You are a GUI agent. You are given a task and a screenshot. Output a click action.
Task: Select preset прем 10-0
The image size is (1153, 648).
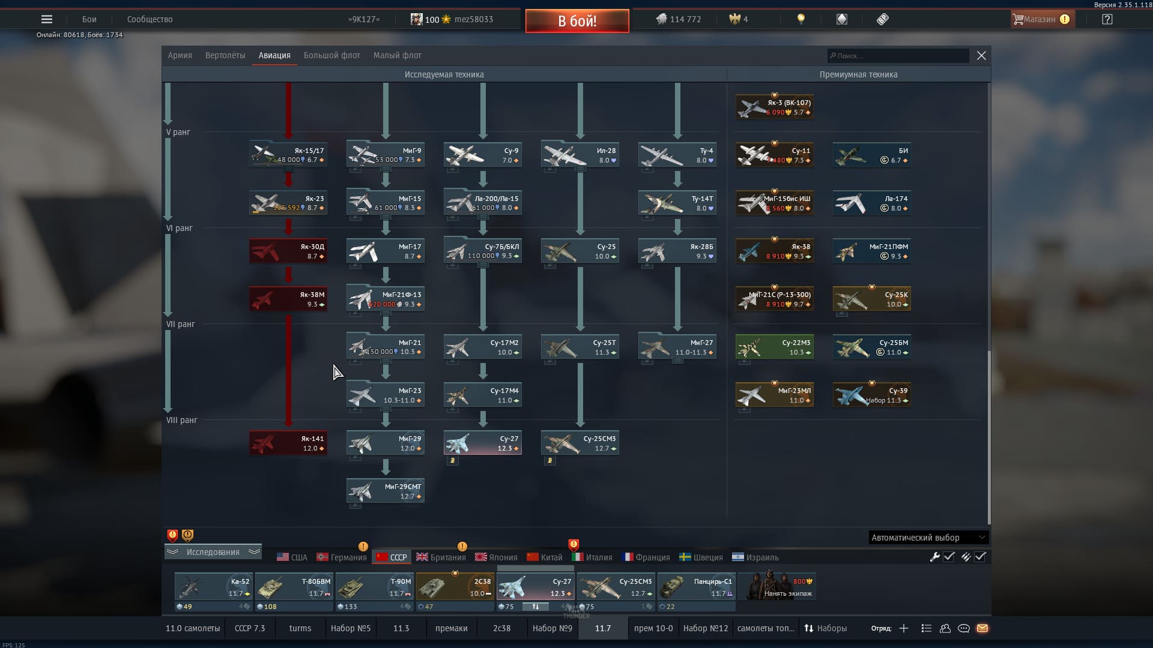point(653,628)
